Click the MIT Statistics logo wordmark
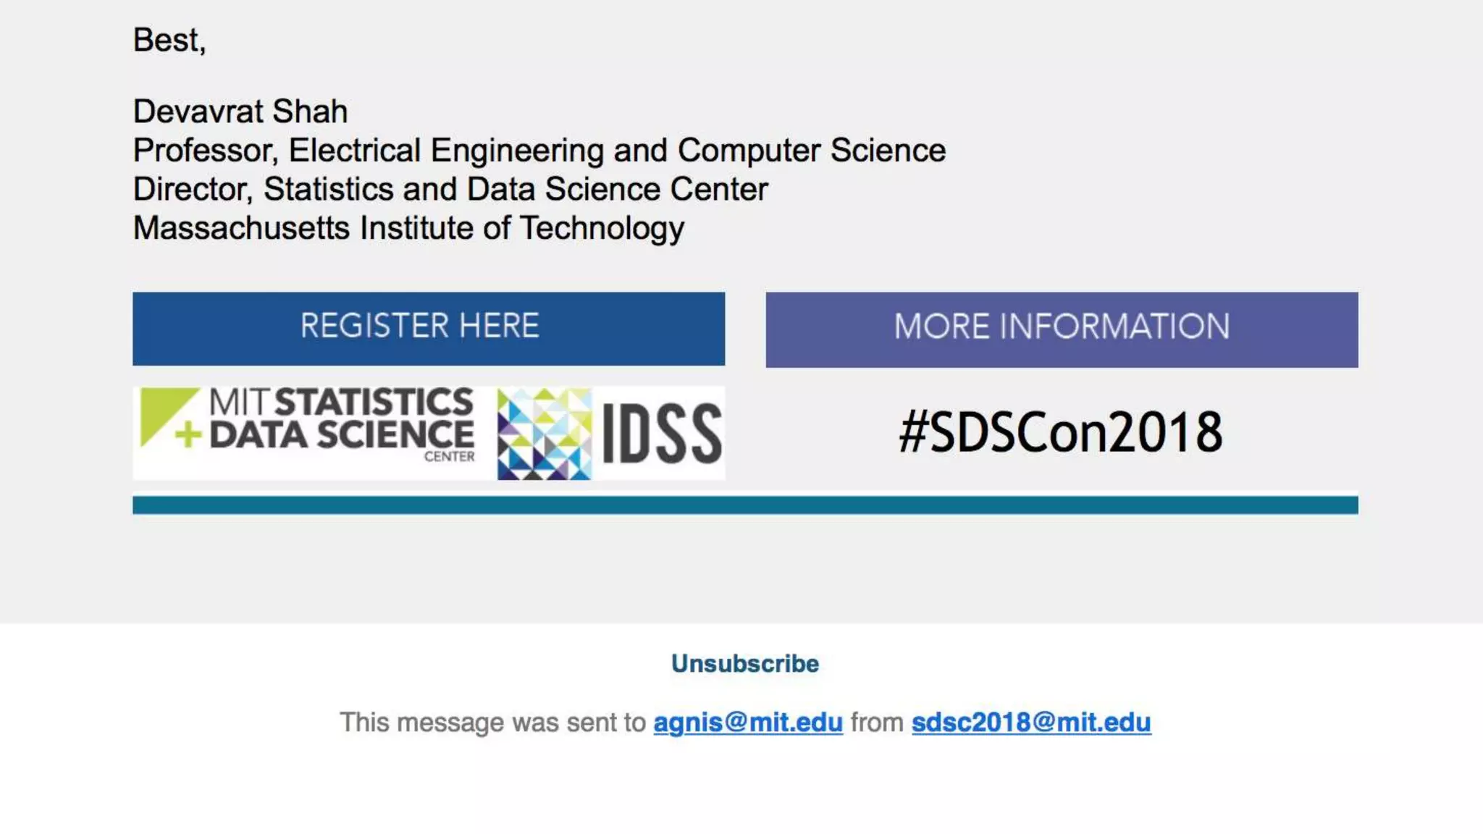Screen dimensions: 1483x834 (341, 403)
